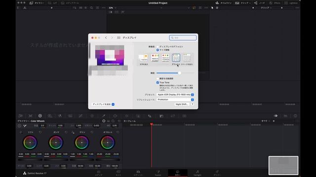Click the Lift master wheel slider
Image resolution: width=316 pixels, height=177 pixels.
[30, 160]
